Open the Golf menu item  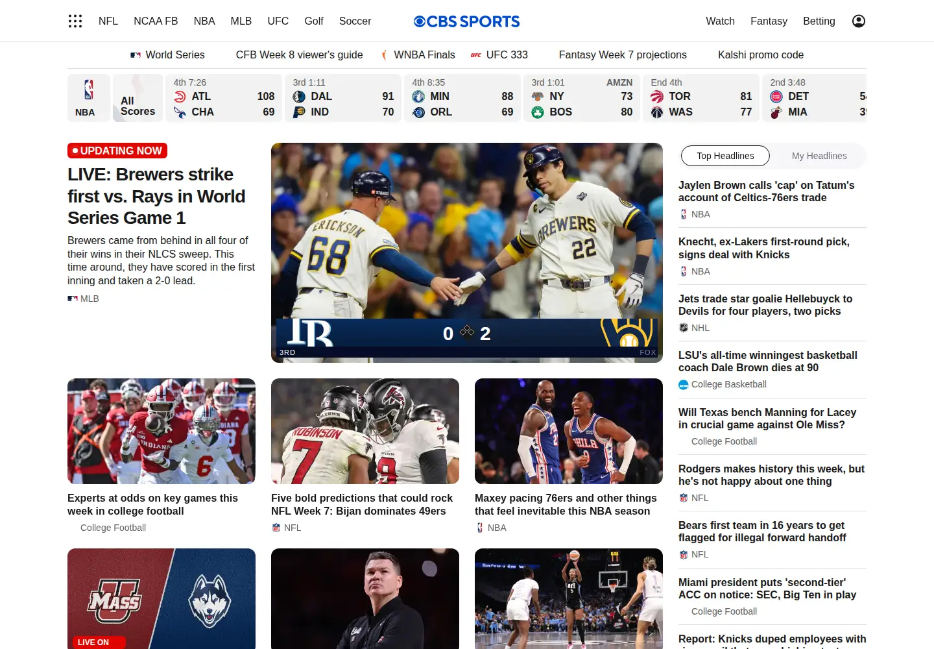[x=314, y=21]
